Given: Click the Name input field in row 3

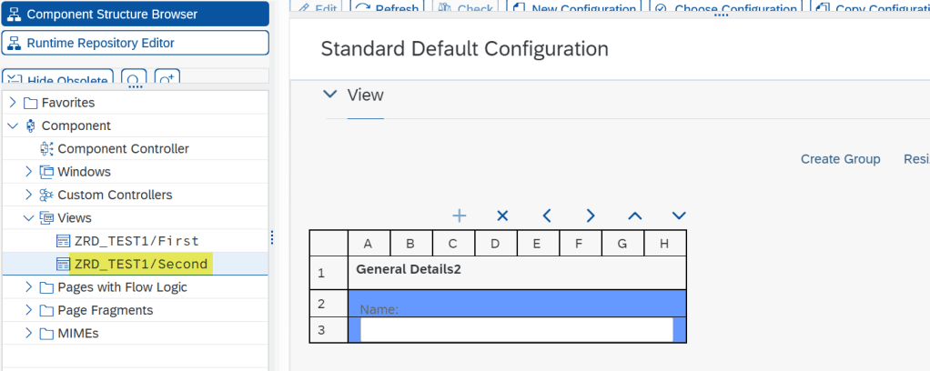Looking at the screenshot, I should click(516, 329).
